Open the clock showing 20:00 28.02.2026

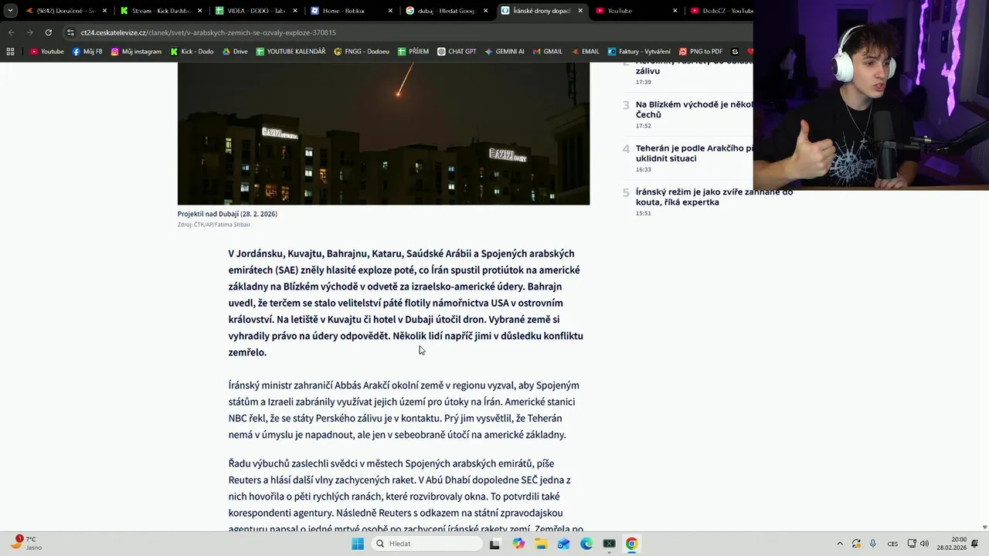click(x=951, y=544)
